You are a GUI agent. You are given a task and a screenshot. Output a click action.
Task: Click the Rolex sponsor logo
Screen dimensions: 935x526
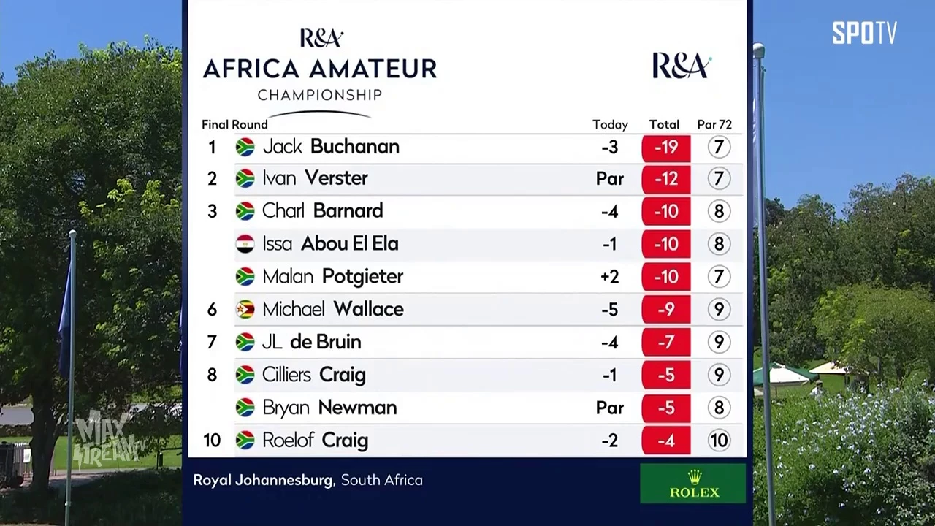coord(693,484)
